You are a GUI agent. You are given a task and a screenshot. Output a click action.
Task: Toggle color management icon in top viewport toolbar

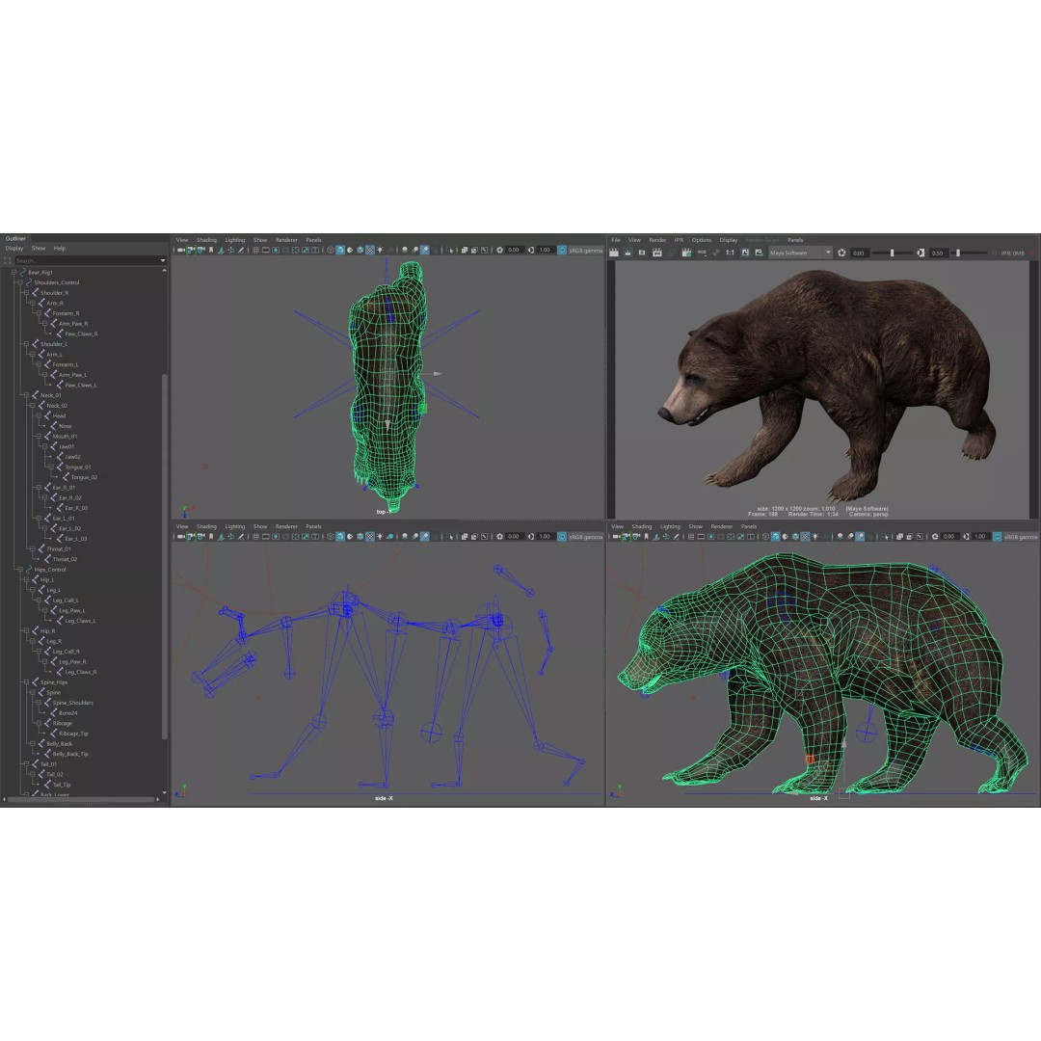coord(562,251)
